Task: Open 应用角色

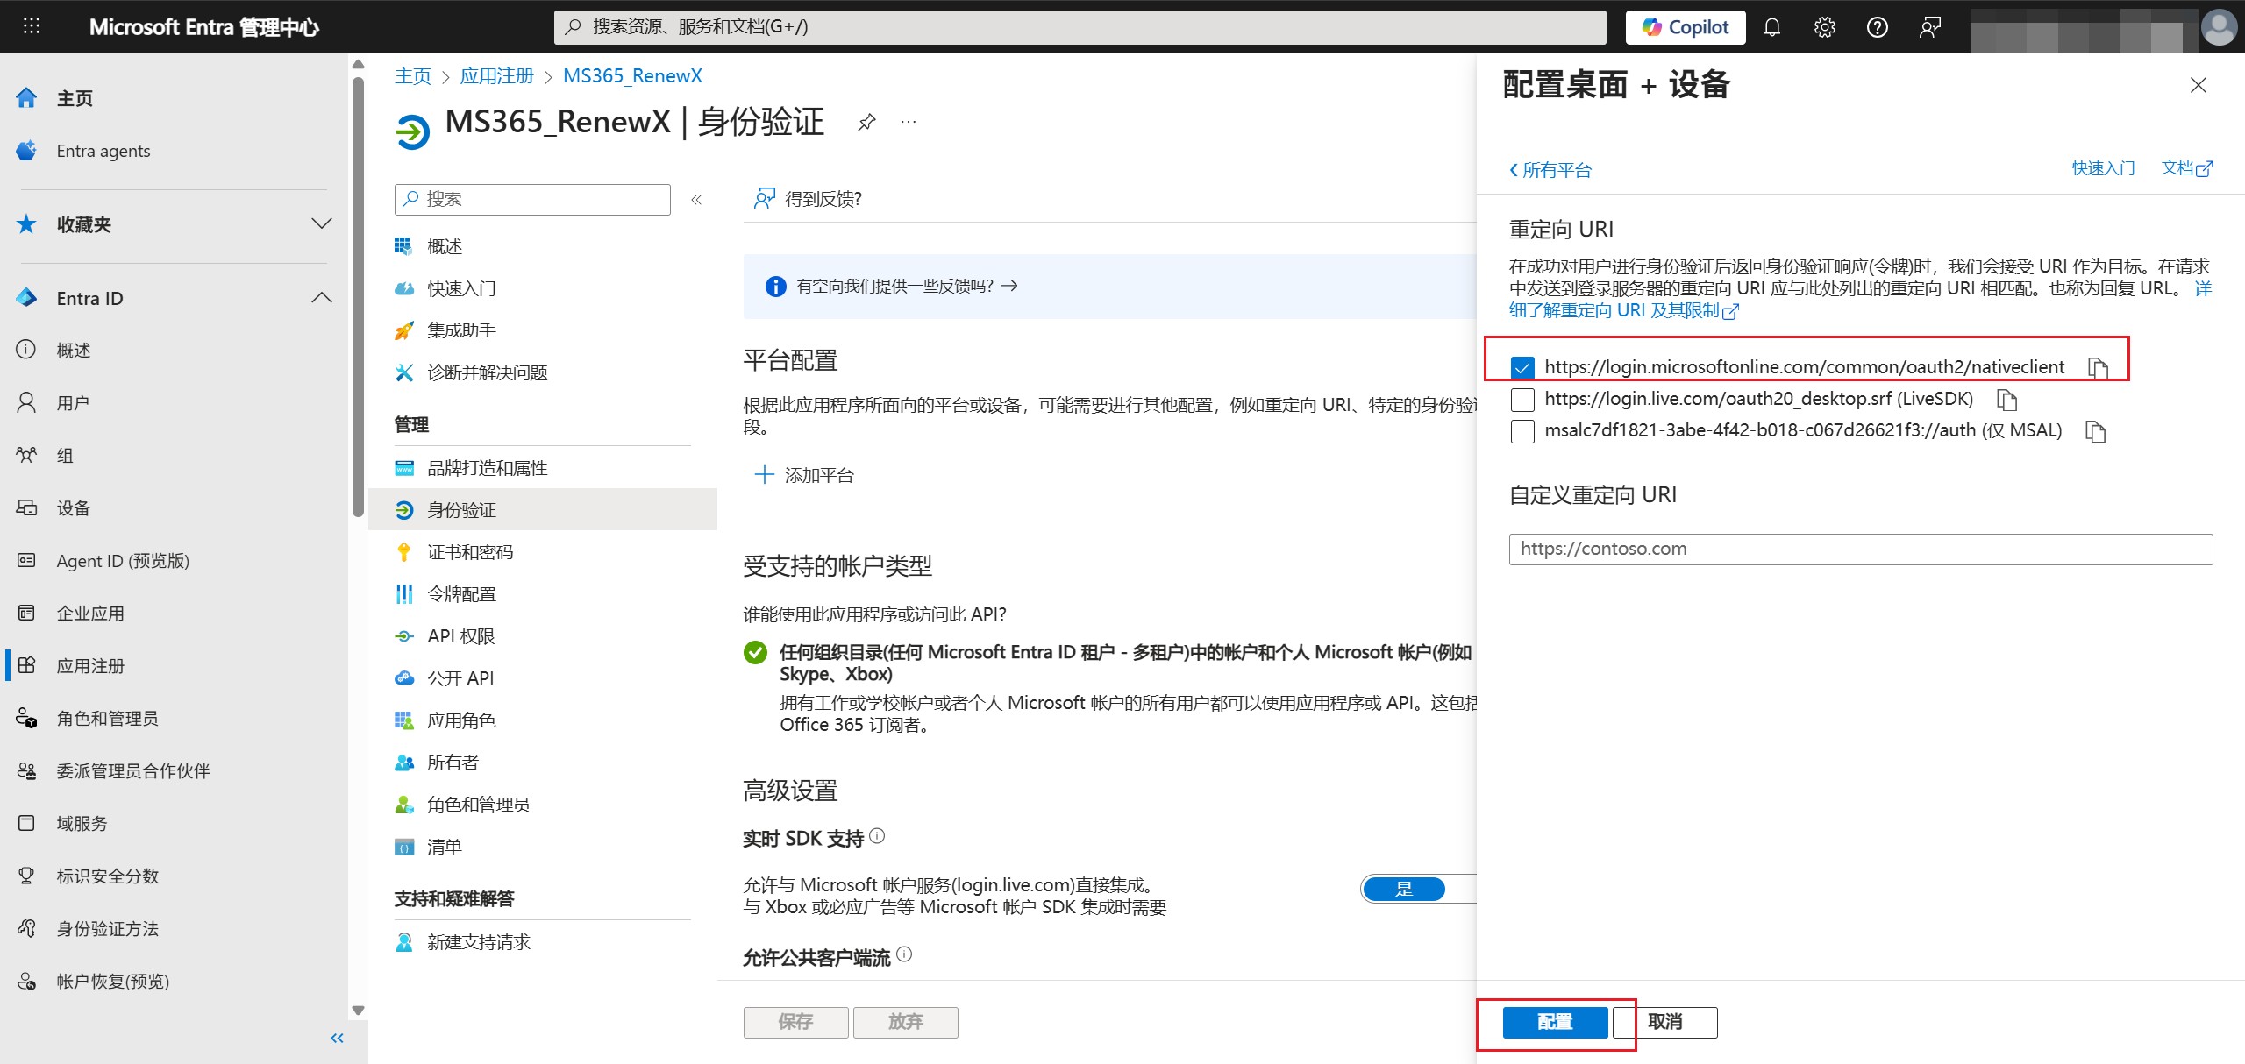Action: pos(461,720)
